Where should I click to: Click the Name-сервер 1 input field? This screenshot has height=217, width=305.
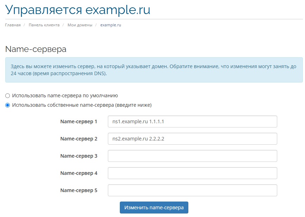pyautogui.click(x=192, y=121)
